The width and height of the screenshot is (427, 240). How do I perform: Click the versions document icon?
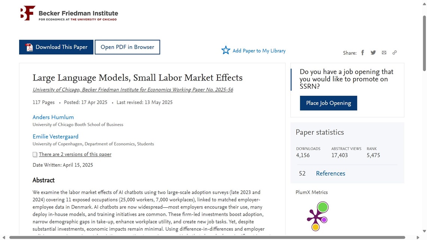(x=35, y=155)
